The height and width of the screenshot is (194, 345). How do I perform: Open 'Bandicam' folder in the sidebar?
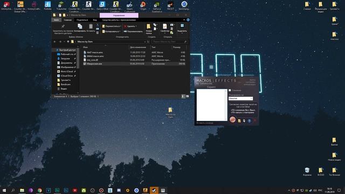tap(64, 85)
